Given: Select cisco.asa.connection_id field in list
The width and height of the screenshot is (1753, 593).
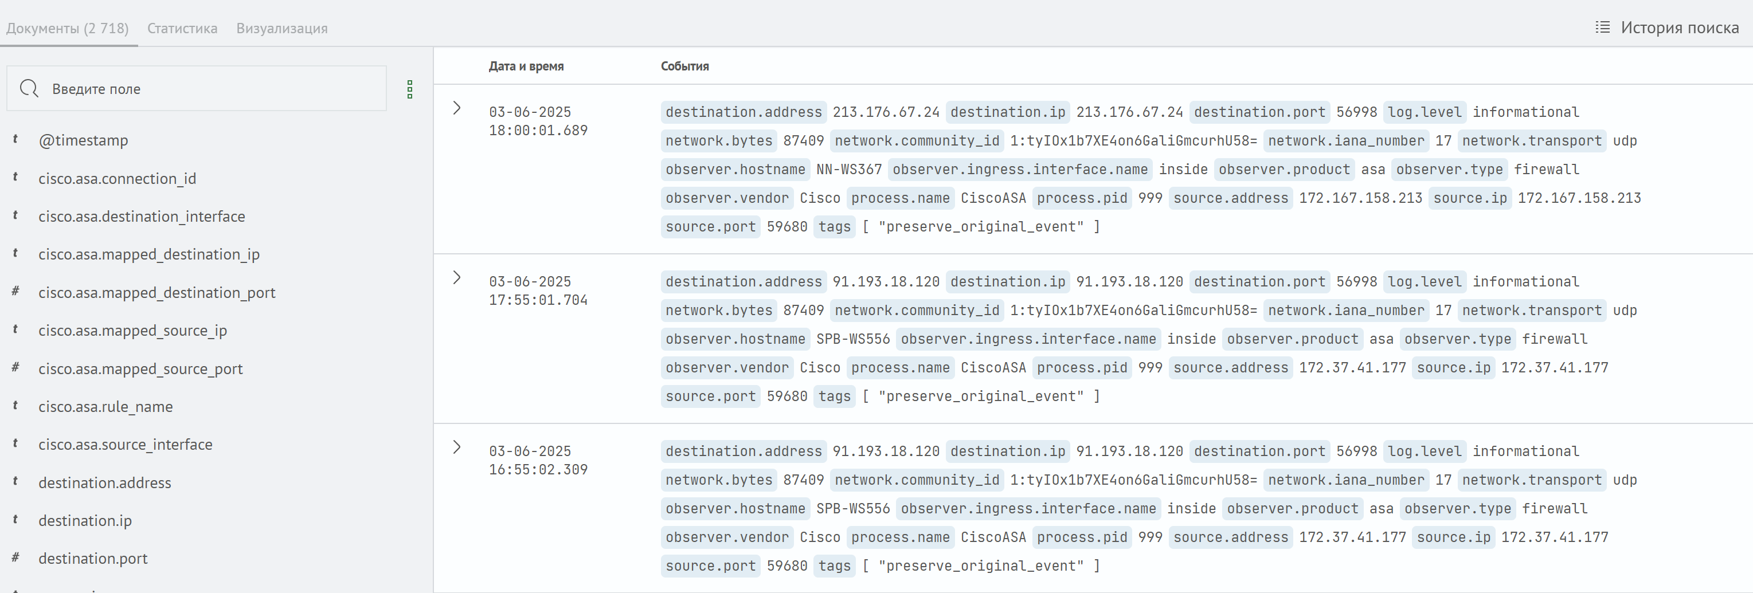Looking at the screenshot, I should point(117,178).
